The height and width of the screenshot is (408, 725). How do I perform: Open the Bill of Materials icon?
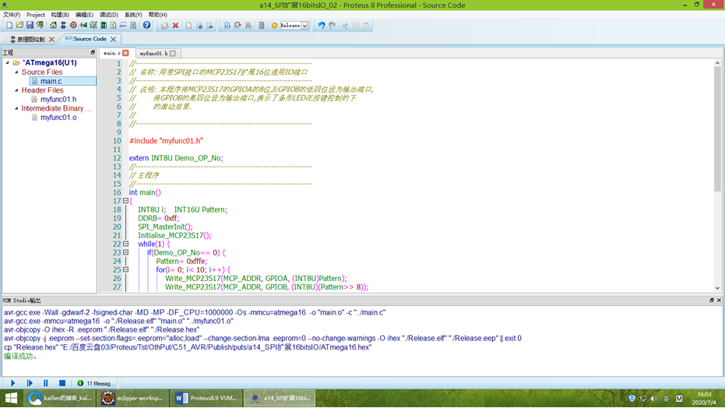pyautogui.click(x=113, y=26)
